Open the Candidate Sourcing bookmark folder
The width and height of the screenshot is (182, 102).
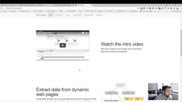click(x=23, y=11)
